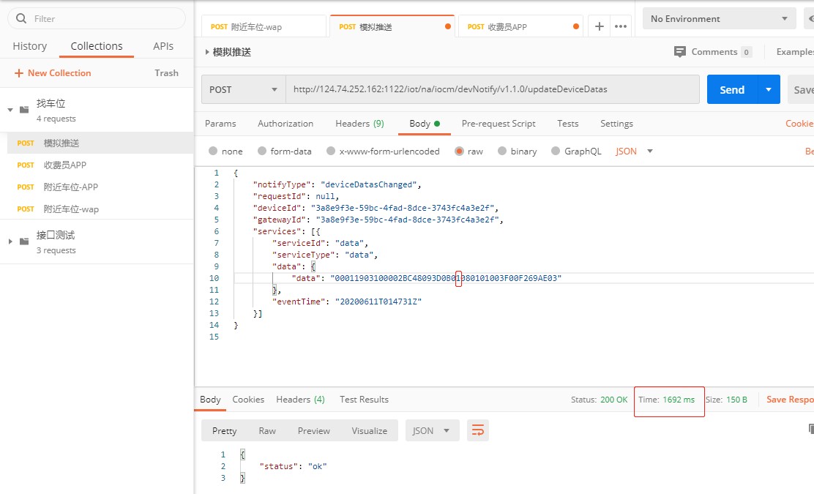Open the POST method dropdown

[x=243, y=89]
